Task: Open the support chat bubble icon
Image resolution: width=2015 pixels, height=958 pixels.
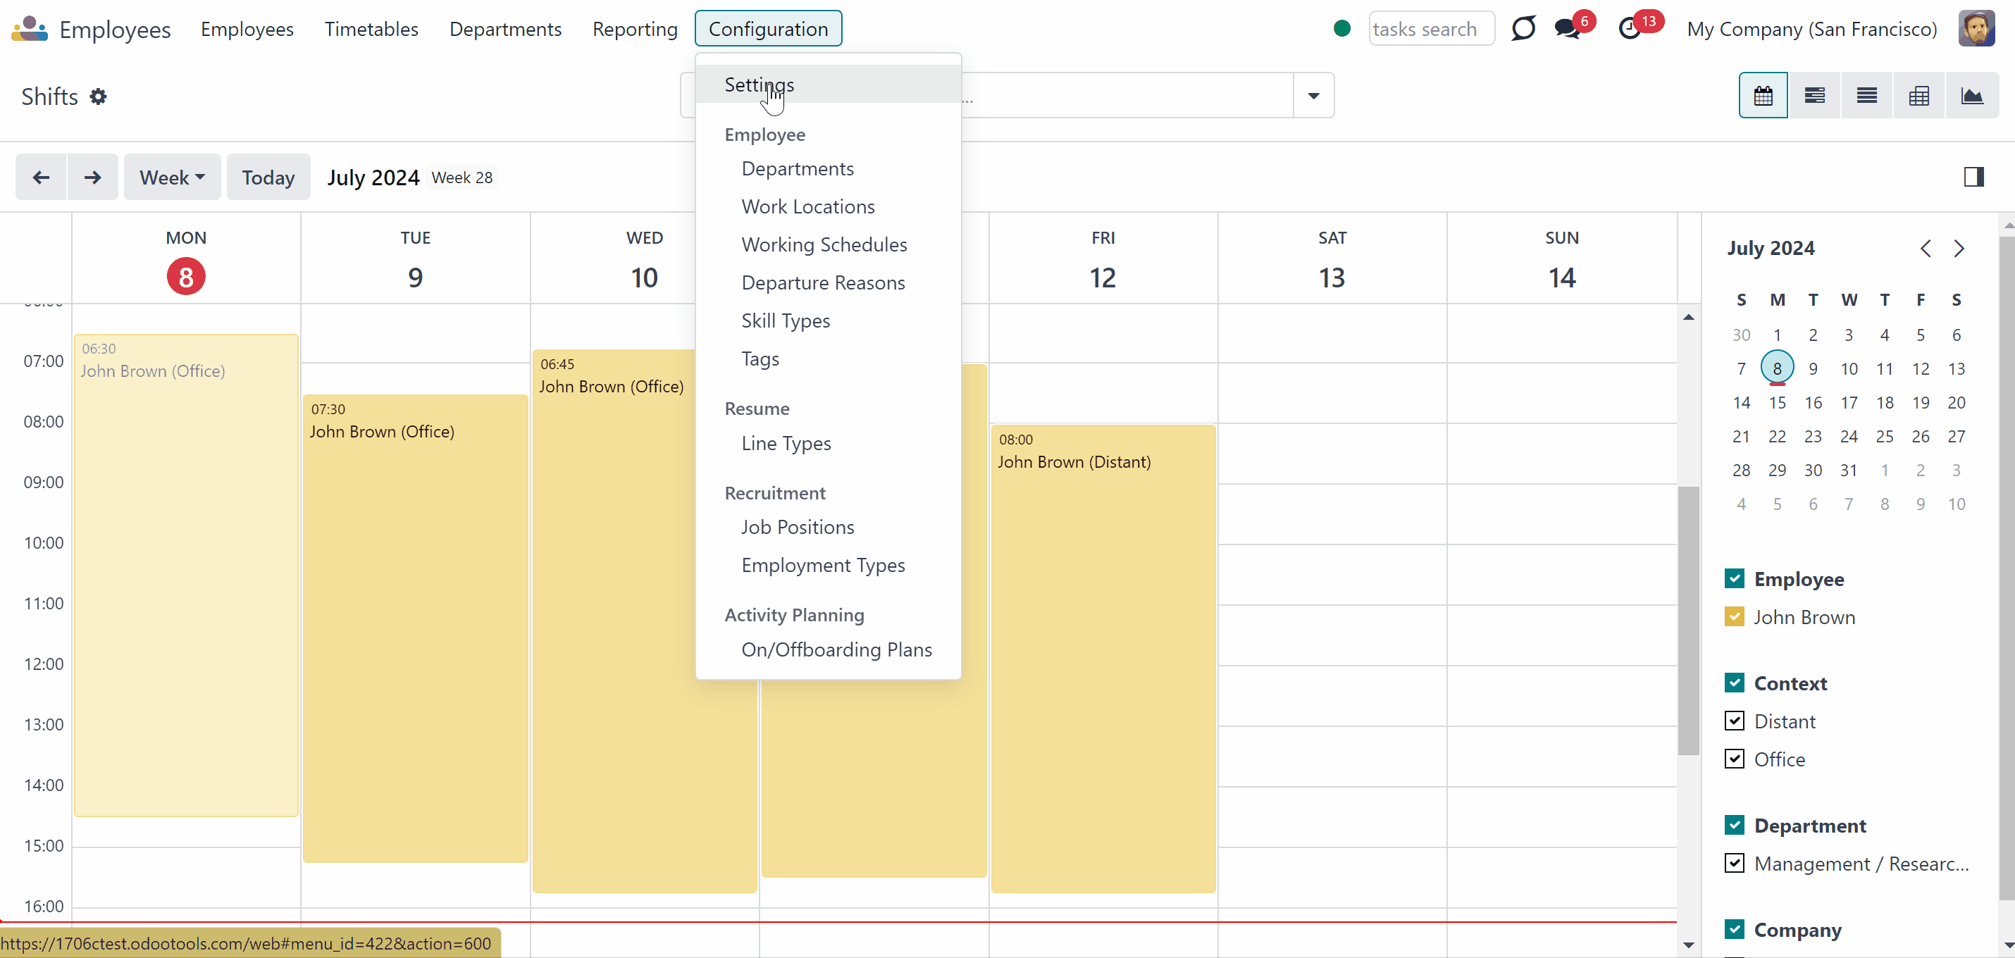Action: coord(1523,29)
